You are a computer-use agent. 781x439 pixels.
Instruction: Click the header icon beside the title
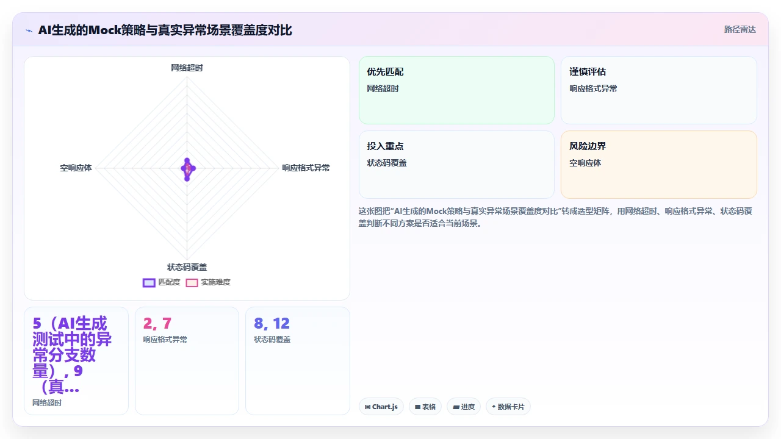coord(29,30)
